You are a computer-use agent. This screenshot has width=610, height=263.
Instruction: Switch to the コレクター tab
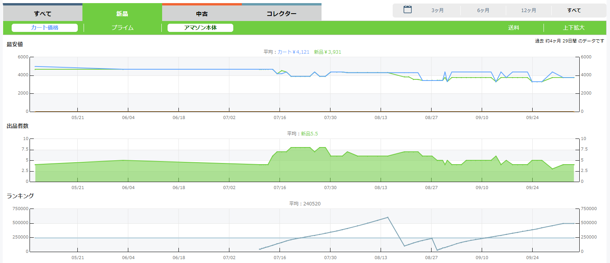pyautogui.click(x=281, y=14)
